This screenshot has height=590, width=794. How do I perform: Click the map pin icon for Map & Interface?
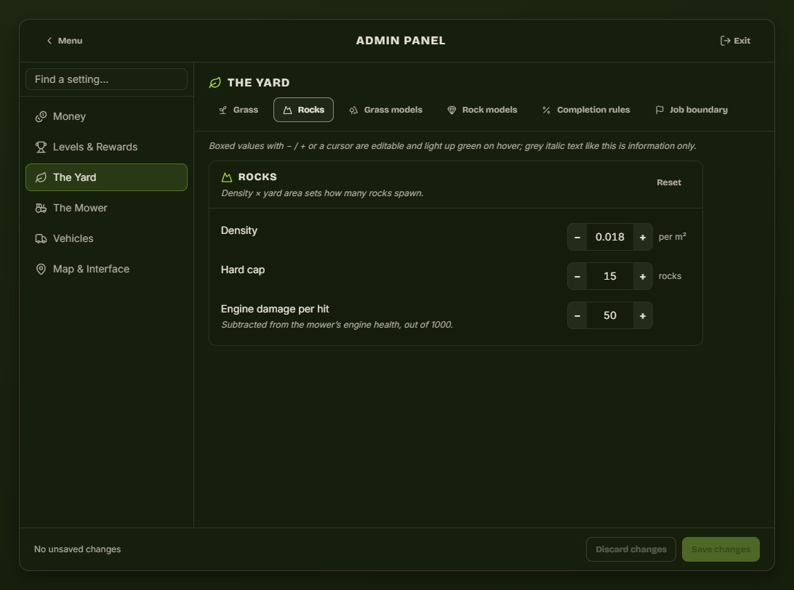pyautogui.click(x=41, y=269)
